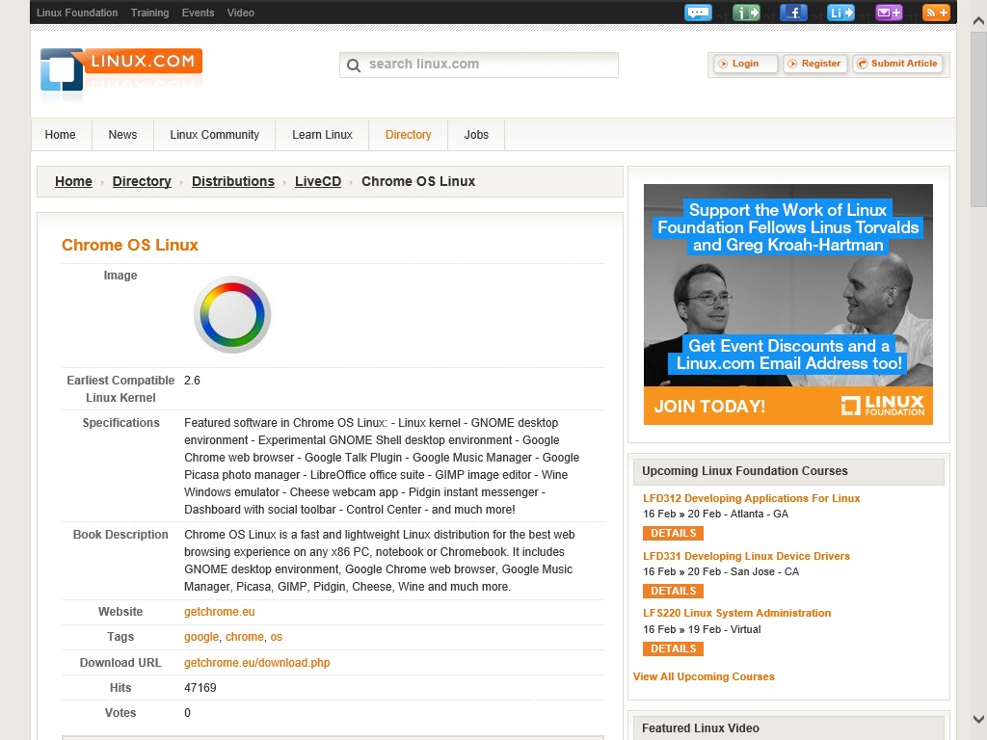Go to Distributions in breadcrumb

[x=233, y=181]
